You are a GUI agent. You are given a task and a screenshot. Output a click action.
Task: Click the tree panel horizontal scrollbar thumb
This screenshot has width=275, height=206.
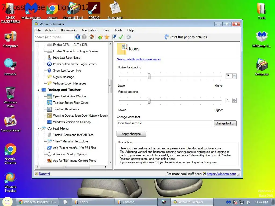point(65,167)
